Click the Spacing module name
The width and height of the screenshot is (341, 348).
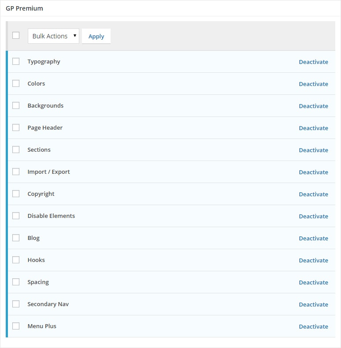(38, 282)
